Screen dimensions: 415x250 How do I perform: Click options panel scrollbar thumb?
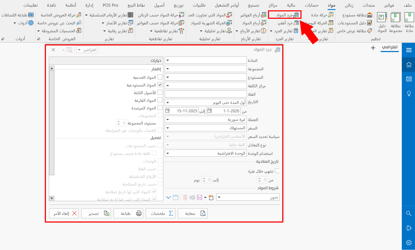(x=52, y=123)
